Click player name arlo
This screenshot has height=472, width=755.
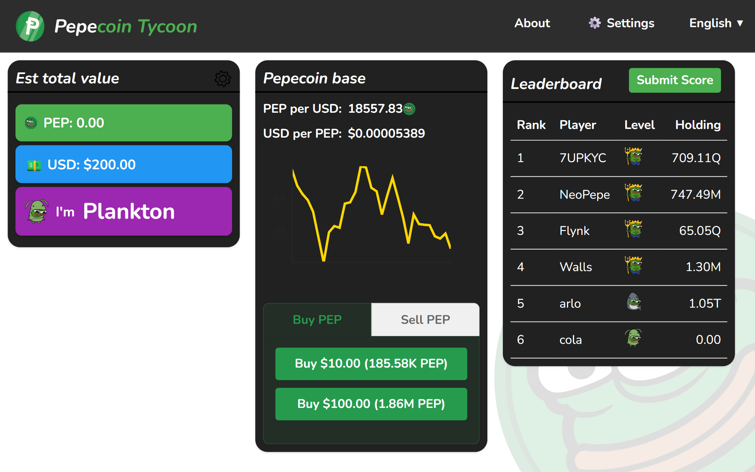(570, 303)
